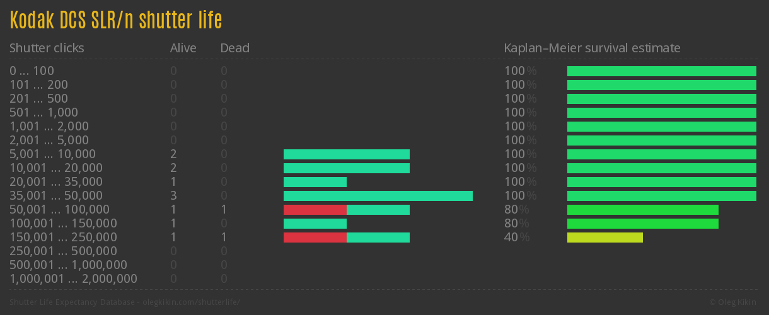
Task: Click the teal alive bar for 20,001…35,000
Action: [x=315, y=182]
